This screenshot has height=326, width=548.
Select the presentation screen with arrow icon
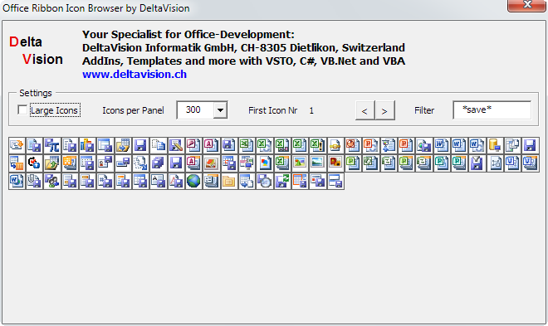tap(389, 145)
